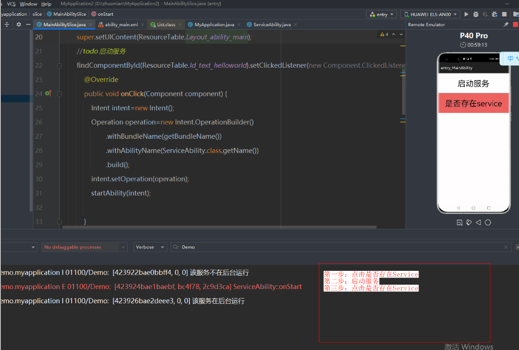Tap 启动服务 in the phone emulator
This screenshot has width=519, height=350.
click(473, 83)
